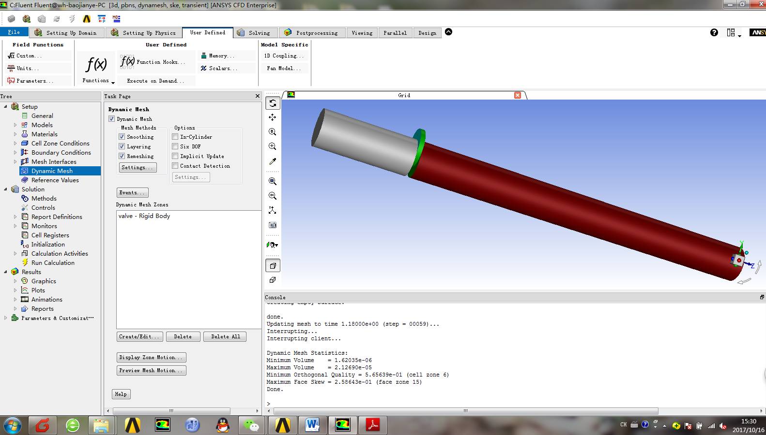Expand the Models tree node
The width and height of the screenshot is (766, 435).
coord(15,125)
